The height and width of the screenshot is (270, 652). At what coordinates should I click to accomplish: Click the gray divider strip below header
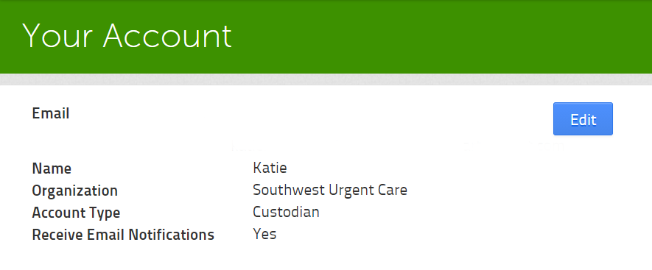pos(326,79)
